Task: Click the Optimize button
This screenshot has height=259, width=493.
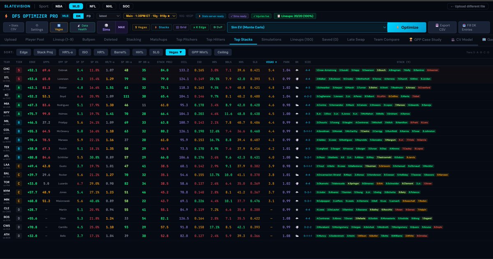Action: click(x=407, y=27)
